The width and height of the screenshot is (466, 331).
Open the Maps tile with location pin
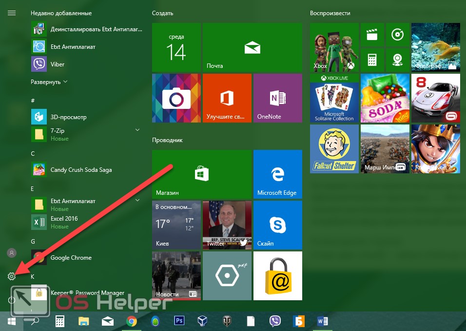pos(397,60)
